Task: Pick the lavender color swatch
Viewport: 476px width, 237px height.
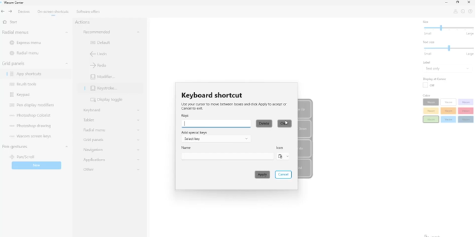Action: [466, 102]
